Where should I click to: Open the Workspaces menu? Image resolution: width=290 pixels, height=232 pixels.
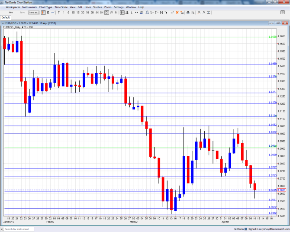13,7
